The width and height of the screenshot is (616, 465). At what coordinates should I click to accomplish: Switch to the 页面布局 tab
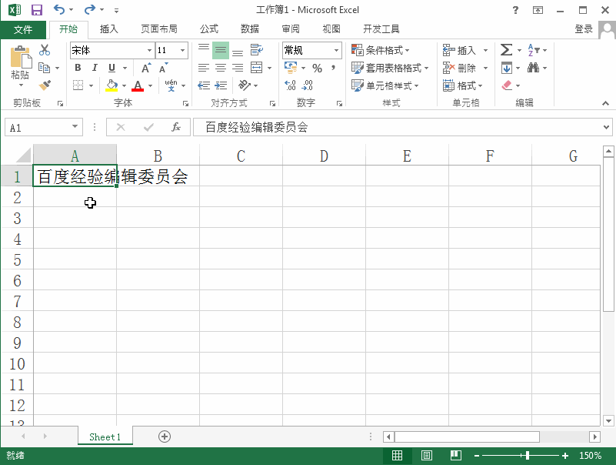pos(159,29)
